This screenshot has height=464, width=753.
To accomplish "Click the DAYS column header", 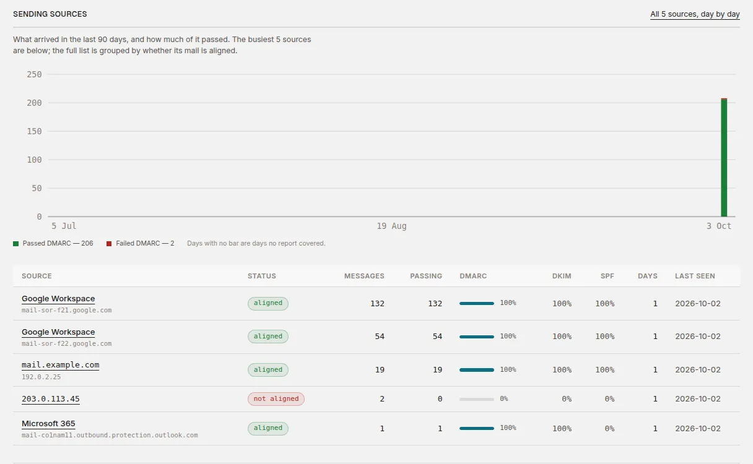I will click(x=648, y=276).
